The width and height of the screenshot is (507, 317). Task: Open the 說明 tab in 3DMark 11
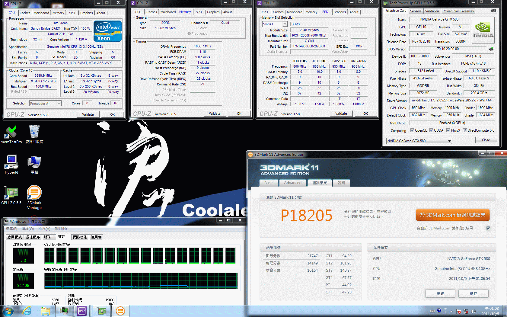pyautogui.click(x=341, y=183)
